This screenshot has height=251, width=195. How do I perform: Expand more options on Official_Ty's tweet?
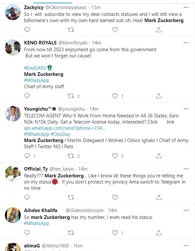tap(186, 169)
